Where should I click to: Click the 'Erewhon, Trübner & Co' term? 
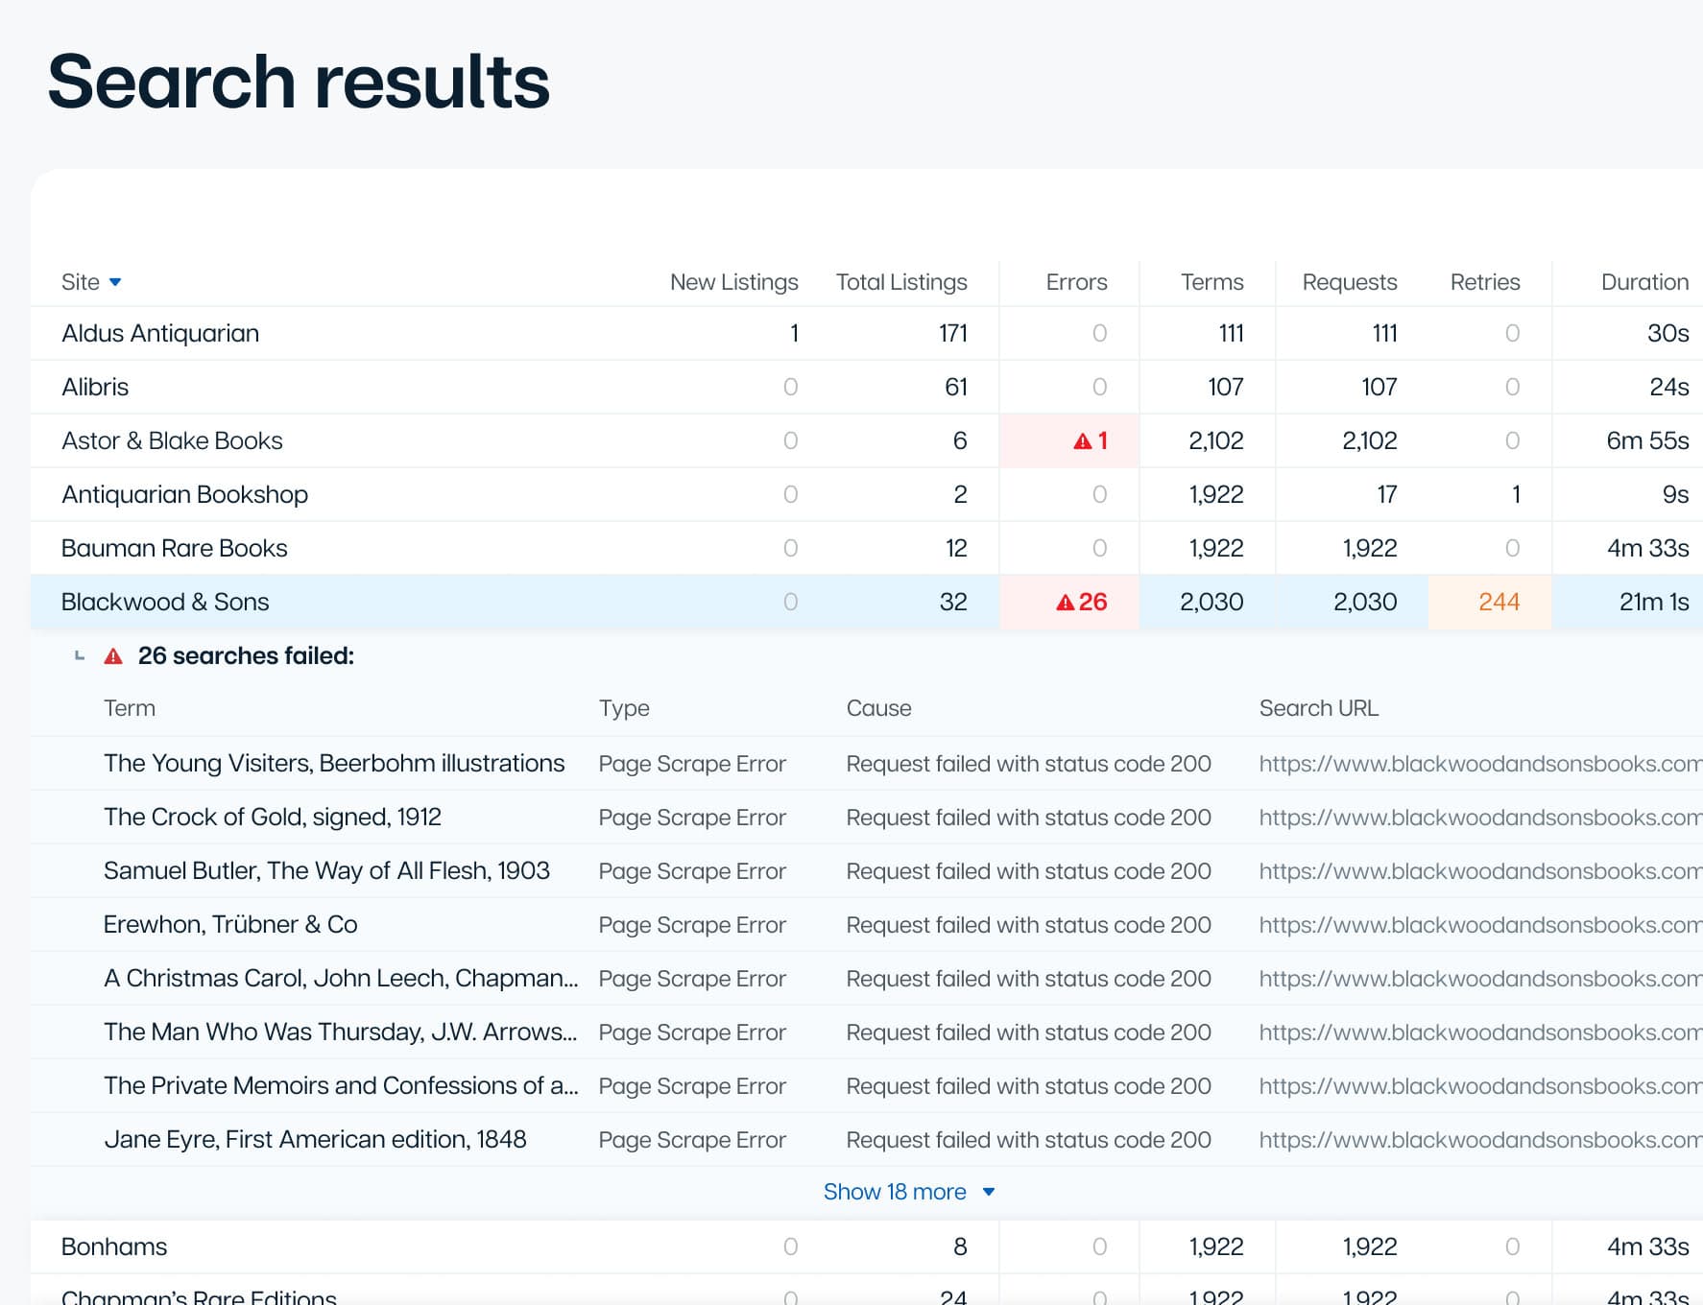(230, 925)
